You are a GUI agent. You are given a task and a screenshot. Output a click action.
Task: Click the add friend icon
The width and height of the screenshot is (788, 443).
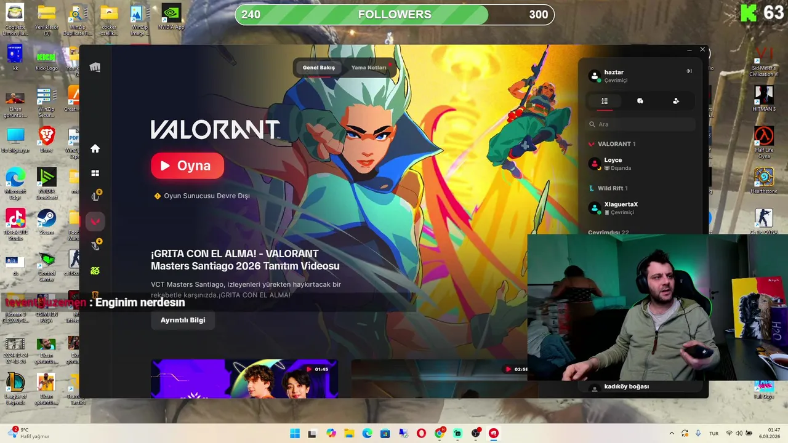pos(676,101)
